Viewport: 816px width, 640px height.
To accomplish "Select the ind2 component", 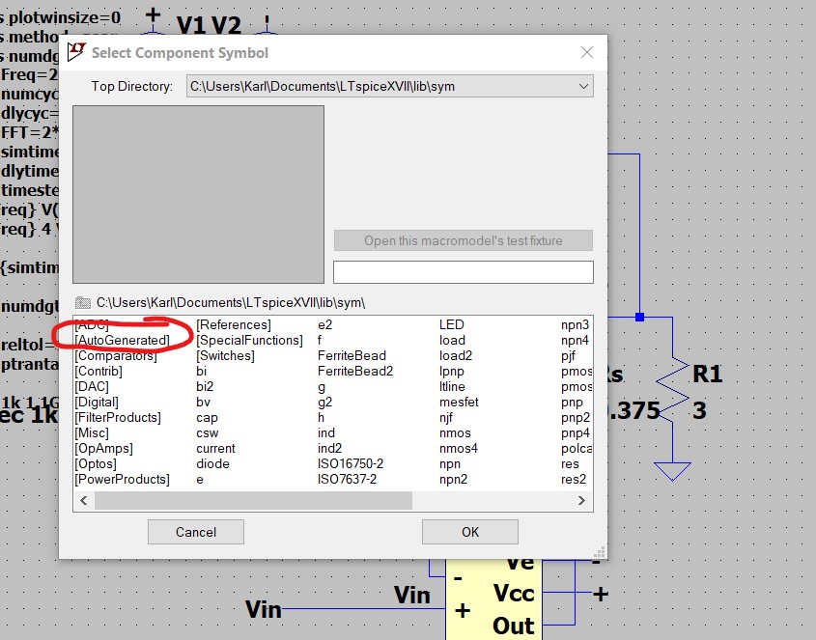I will 329,449.
